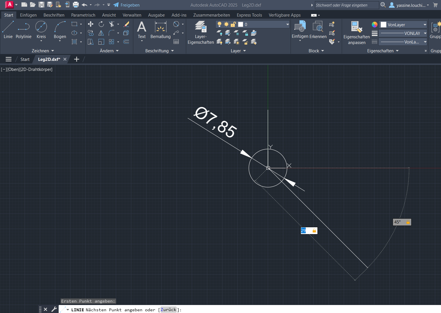Viewport: 441px width, 313px height.
Task: Click the Erase (eraser) tool icon
Action: pyautogui.click(x=126, y=24)
